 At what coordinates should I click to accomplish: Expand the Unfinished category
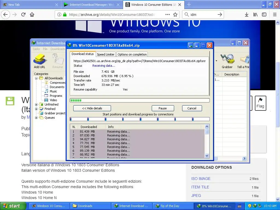coord(36,104)
